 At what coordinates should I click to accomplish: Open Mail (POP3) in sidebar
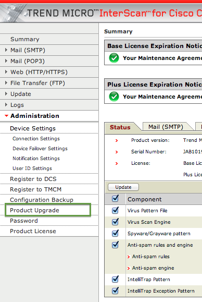(28, 61)
